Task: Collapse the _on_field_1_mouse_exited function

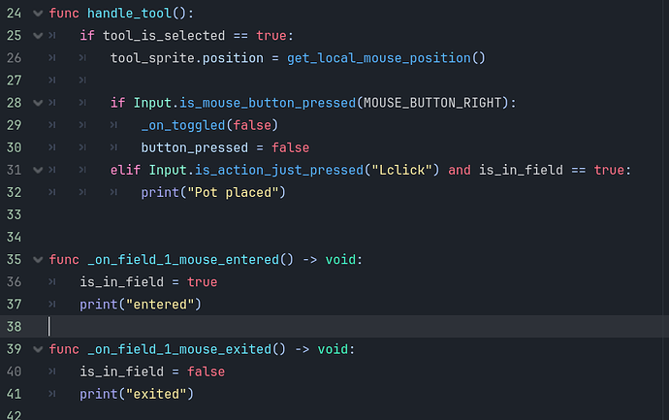Action: pyautogui.click(x=38, y=349)
